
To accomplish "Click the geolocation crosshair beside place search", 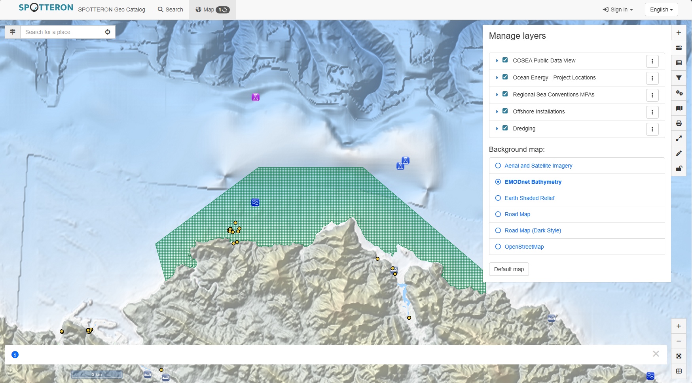I will 108,32.
